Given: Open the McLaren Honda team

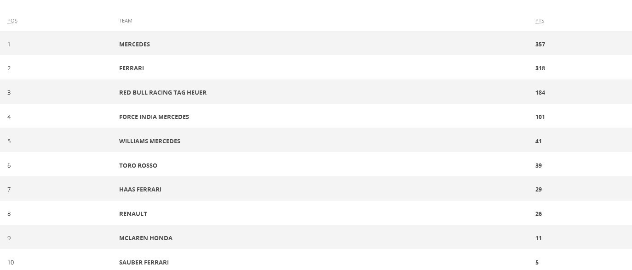Looking at the screenshot, I should click(146, 238).
